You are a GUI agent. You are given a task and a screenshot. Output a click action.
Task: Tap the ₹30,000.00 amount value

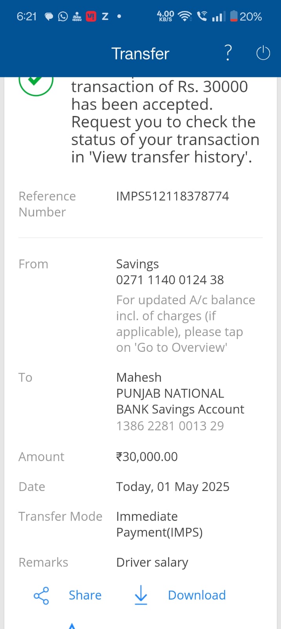pos(147,457)
